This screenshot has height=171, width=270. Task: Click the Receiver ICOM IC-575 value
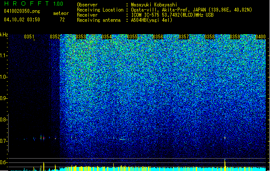pyautogui.click(x=172, y=15)
